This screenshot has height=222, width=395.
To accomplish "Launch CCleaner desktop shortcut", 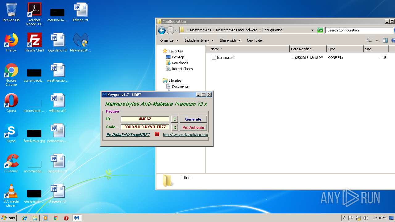I will tap(11, 163).
